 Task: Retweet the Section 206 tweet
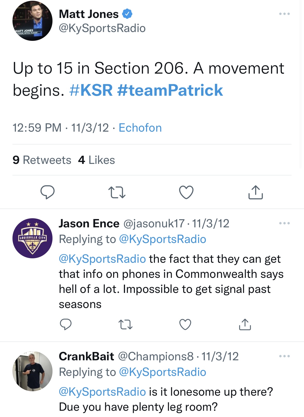pyautogui.click(x=117, y=192)
